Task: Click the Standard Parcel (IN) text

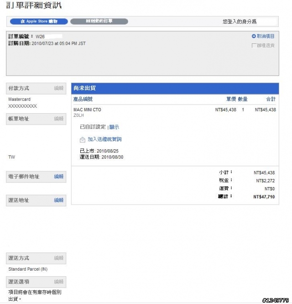Action: click(x=28, y=269)
